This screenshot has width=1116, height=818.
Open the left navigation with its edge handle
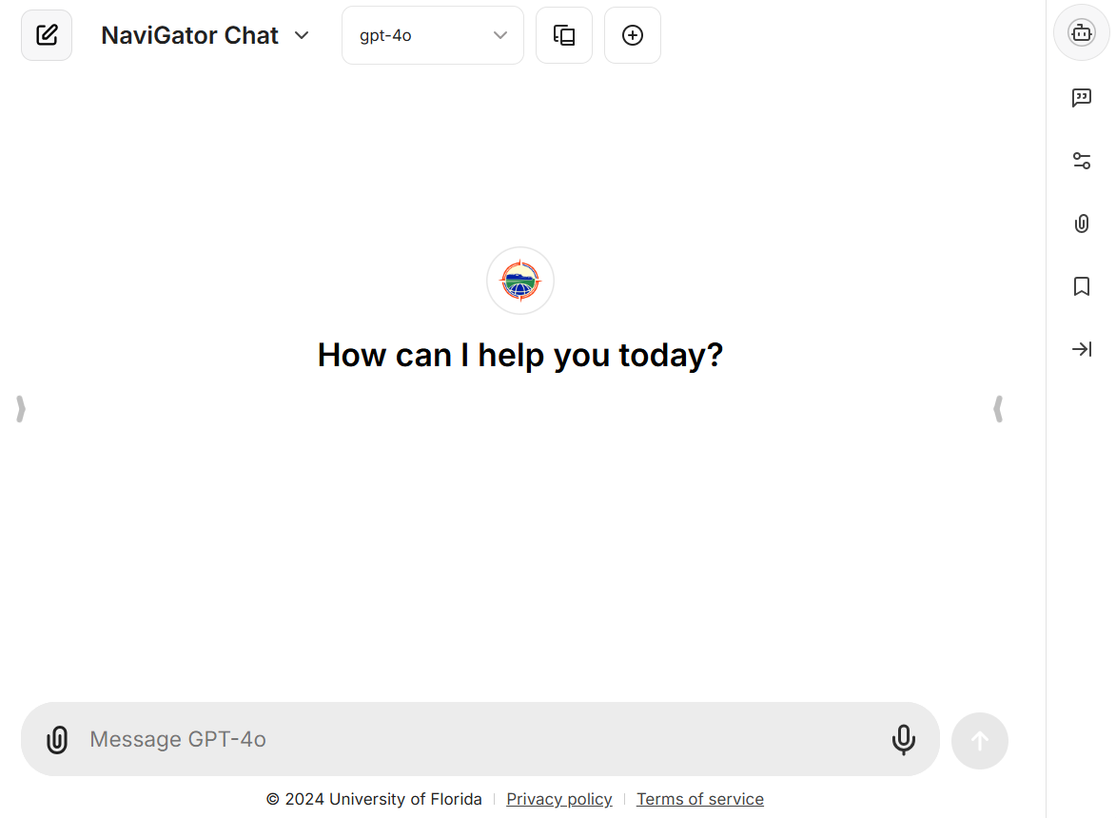(x=21, y=409)
